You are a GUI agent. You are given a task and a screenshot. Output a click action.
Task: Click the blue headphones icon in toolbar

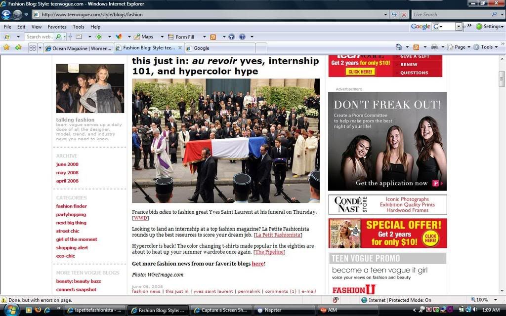coord(231,37)
